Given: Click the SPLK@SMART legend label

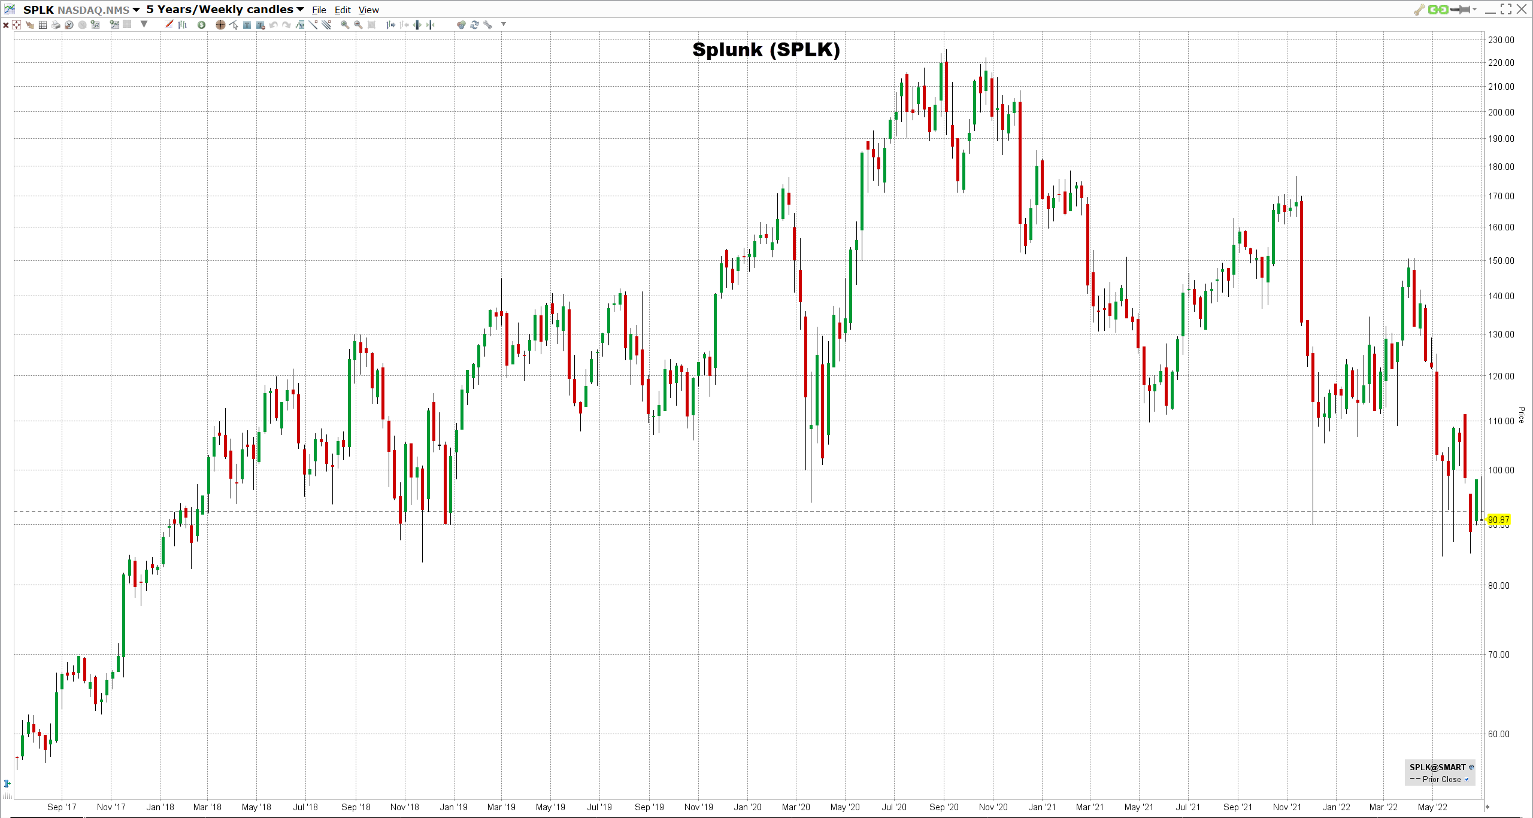Looking at the screenshot, I should pos(1437,767).
